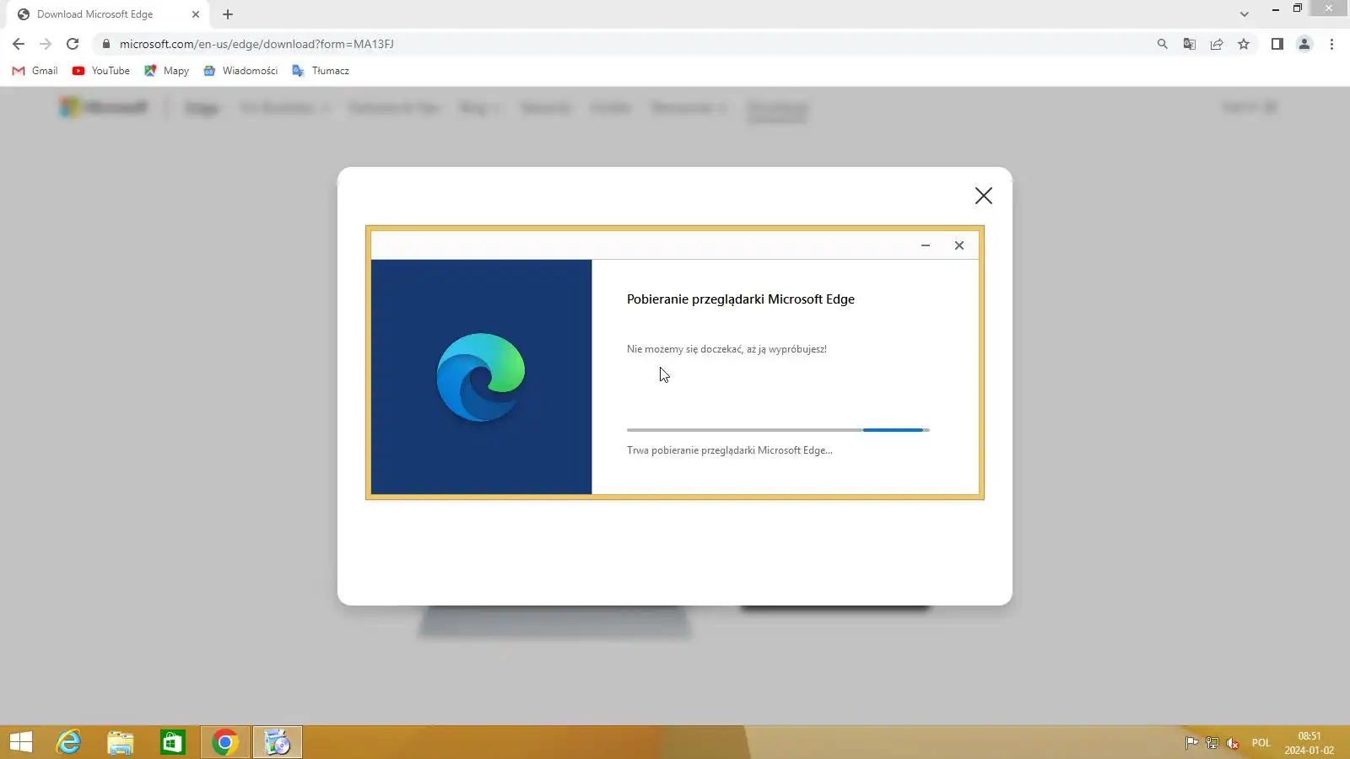Open muted volume tray icon

(1233, 743)
